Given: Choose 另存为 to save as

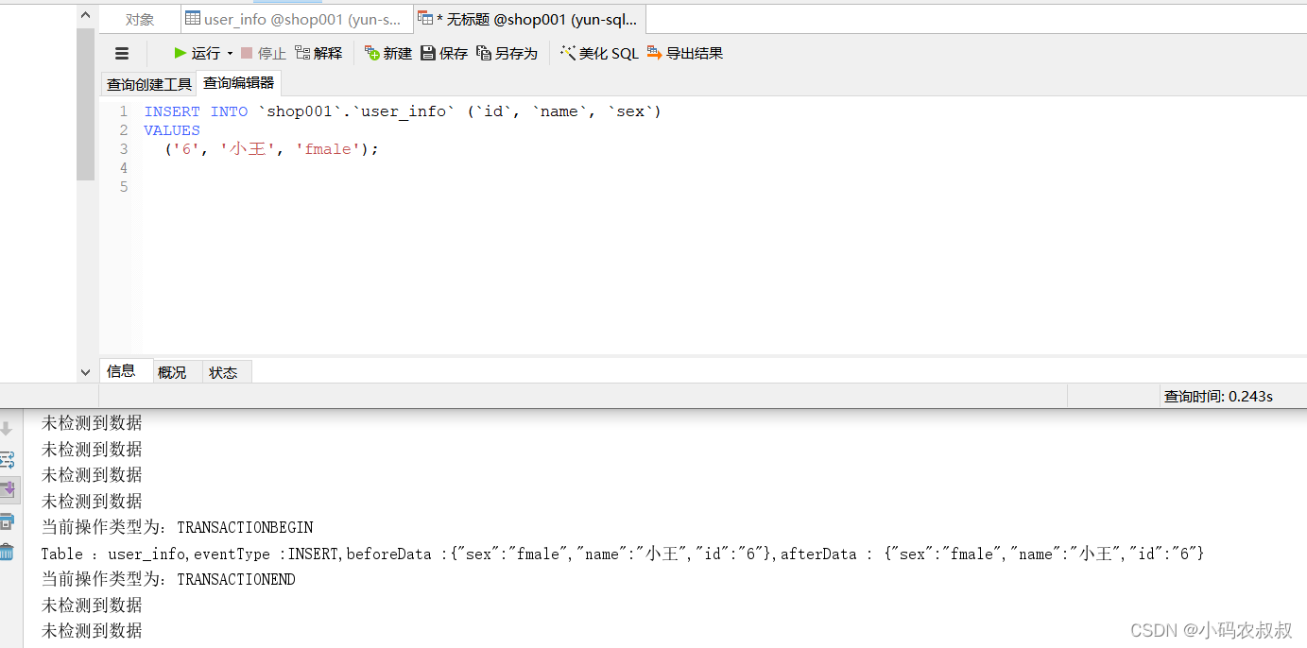Looking at the screenshot, I should 507,54.
